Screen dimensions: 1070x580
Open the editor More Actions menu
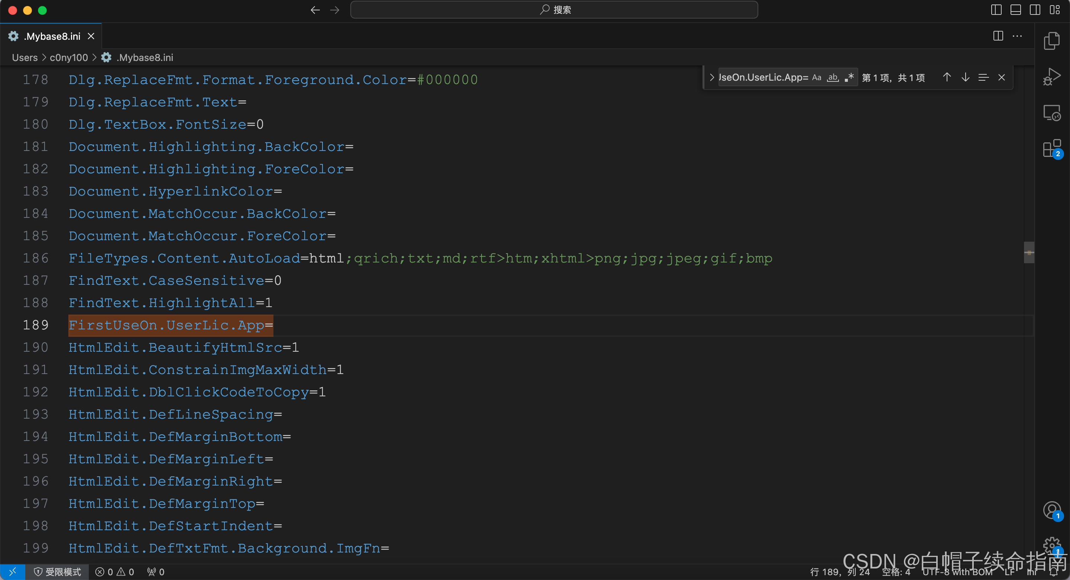coord(1017,36)
